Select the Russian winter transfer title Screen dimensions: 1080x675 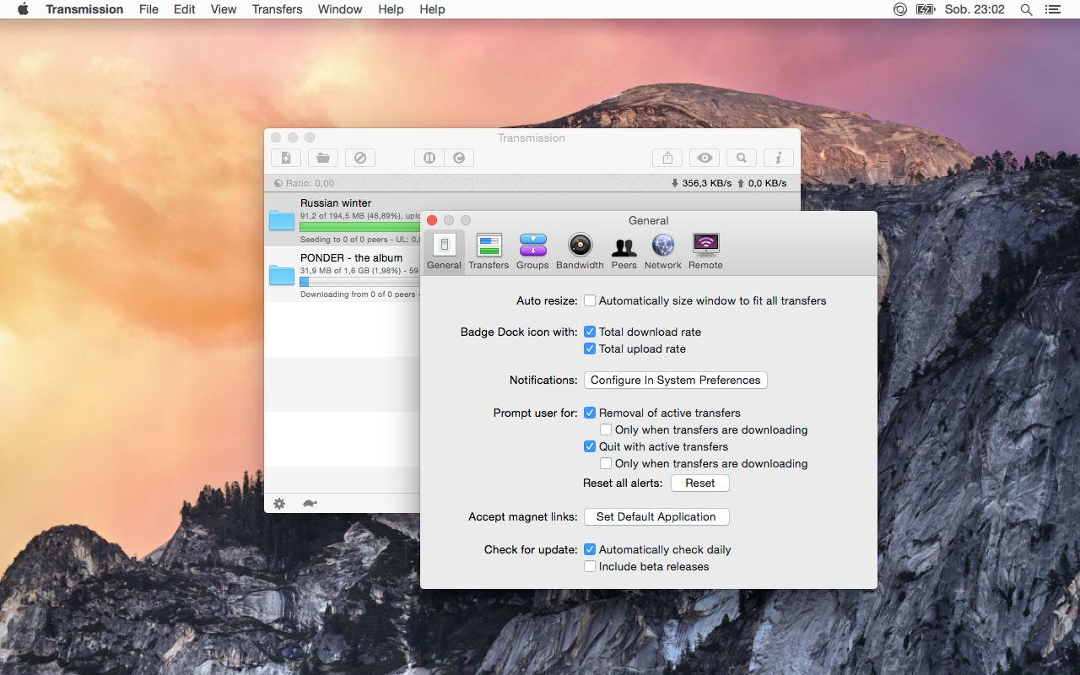[x=336, y=202]
